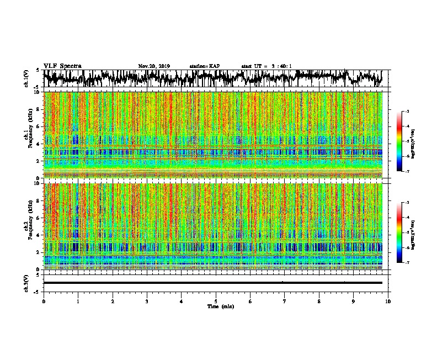
Task: Click the final time axis tick "10"
Action: pyautogui.click(x=388, y=302)
